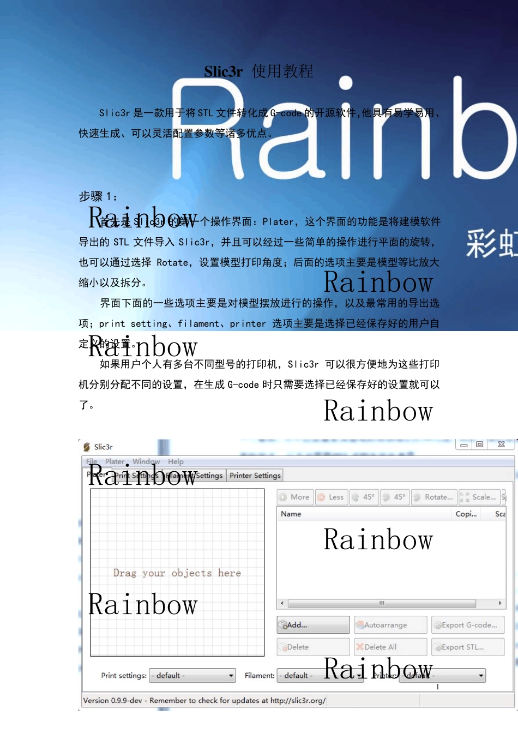Maximize the Slic3r window
This screenshot has width=518, height=733.
pyautogui.click(x=480, y=444)
